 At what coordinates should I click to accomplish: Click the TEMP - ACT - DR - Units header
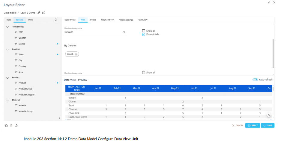(x=77, y=88)
